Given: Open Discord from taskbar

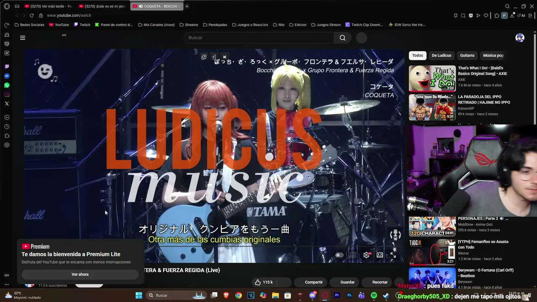Looking at the screenshot, I should click(312, 295).
